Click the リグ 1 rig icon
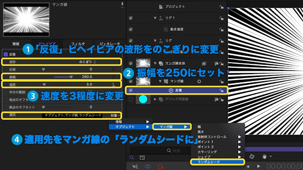Viewport: 303px width, 170px height. pos(161,18)
